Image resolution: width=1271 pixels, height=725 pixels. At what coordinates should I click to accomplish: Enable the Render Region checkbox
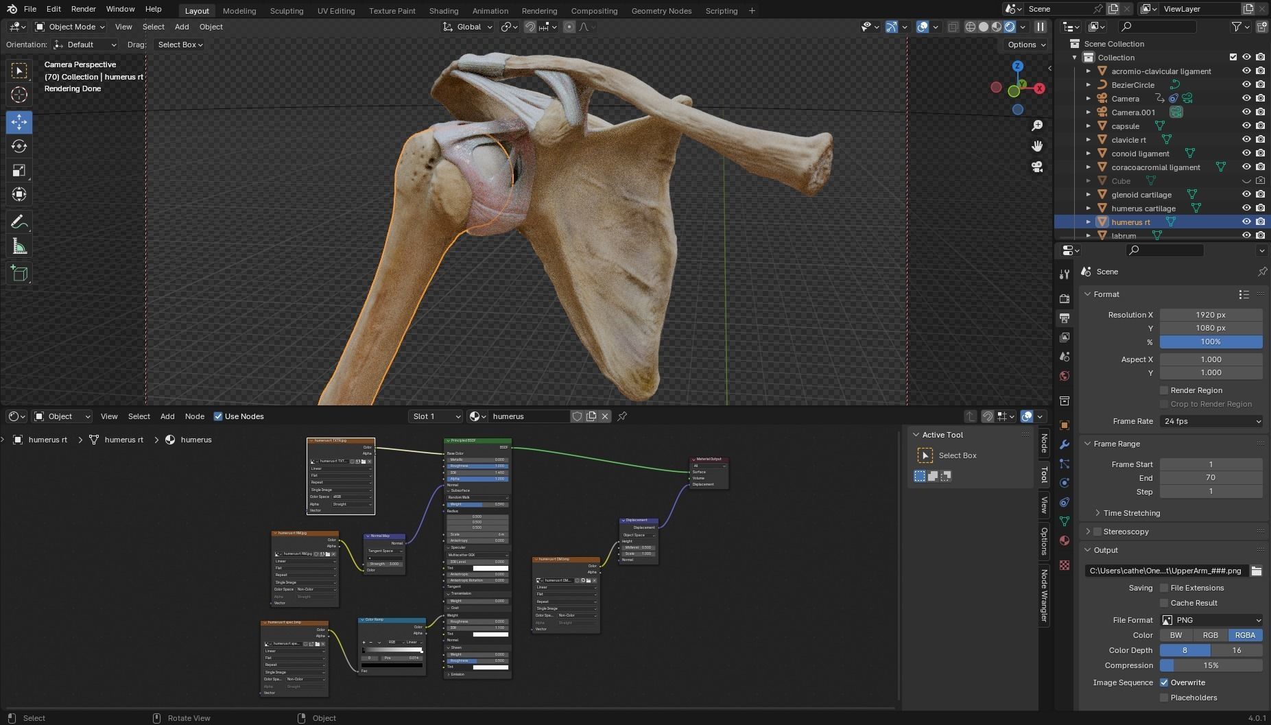point(1164,390)
